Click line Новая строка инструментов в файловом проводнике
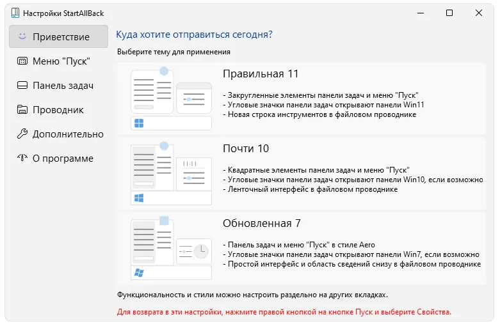This screenshot has width=500, height=326. coord(319,114)
